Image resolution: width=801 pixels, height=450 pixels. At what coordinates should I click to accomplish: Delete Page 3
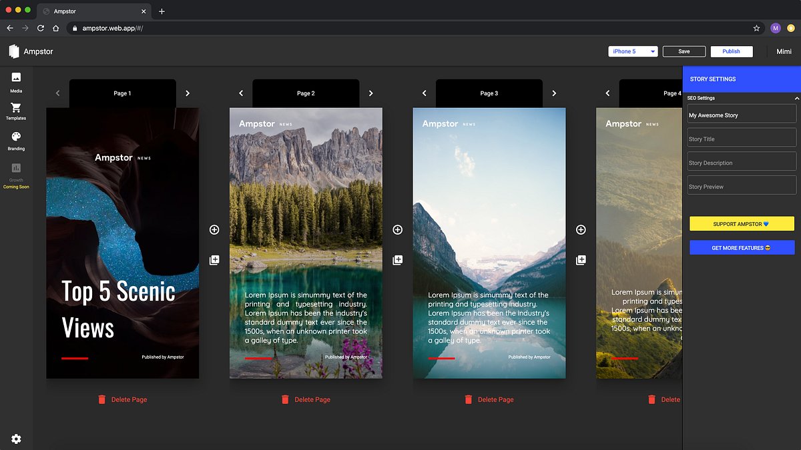tap(489, 399)
